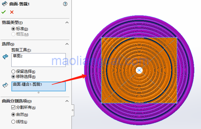Click the surface icon beside 曲面-缝合1-剪裁1 box
This screenshot has width=201, height=129.
5,85
